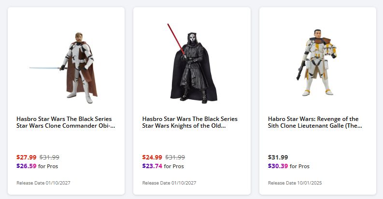
Task: Click the $26.59 Pros price
Action: click(26, 166)
